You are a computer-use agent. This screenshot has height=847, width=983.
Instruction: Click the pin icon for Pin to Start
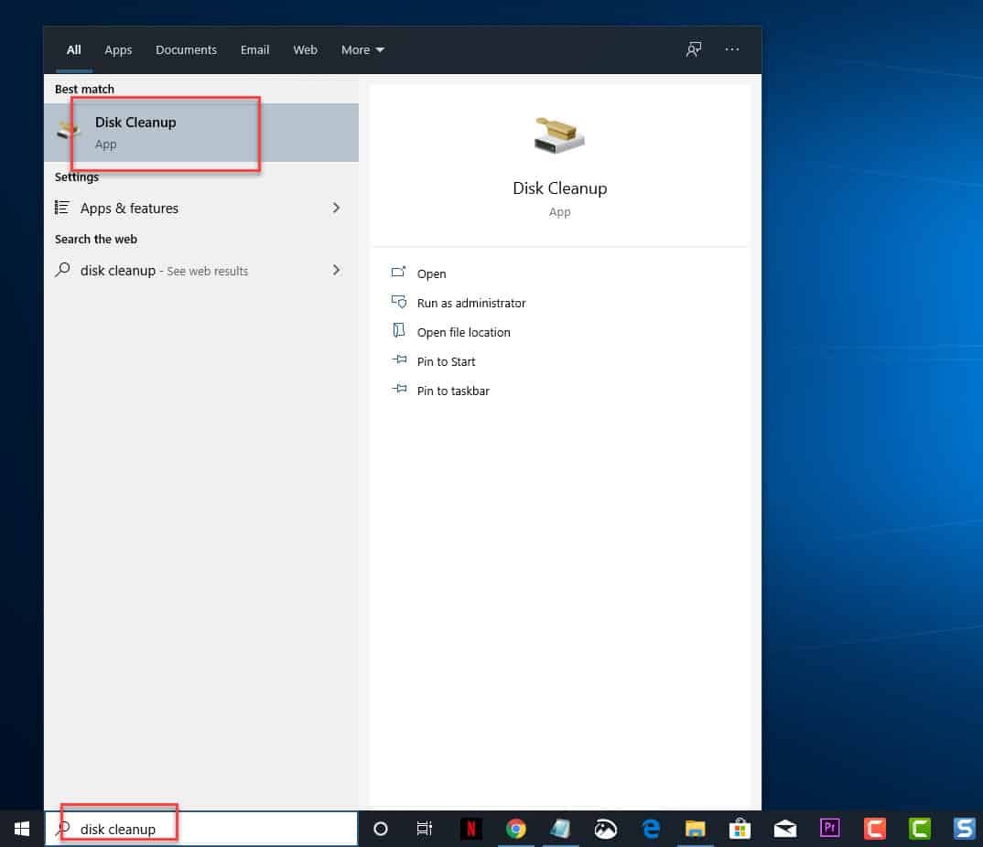[399, 359]
